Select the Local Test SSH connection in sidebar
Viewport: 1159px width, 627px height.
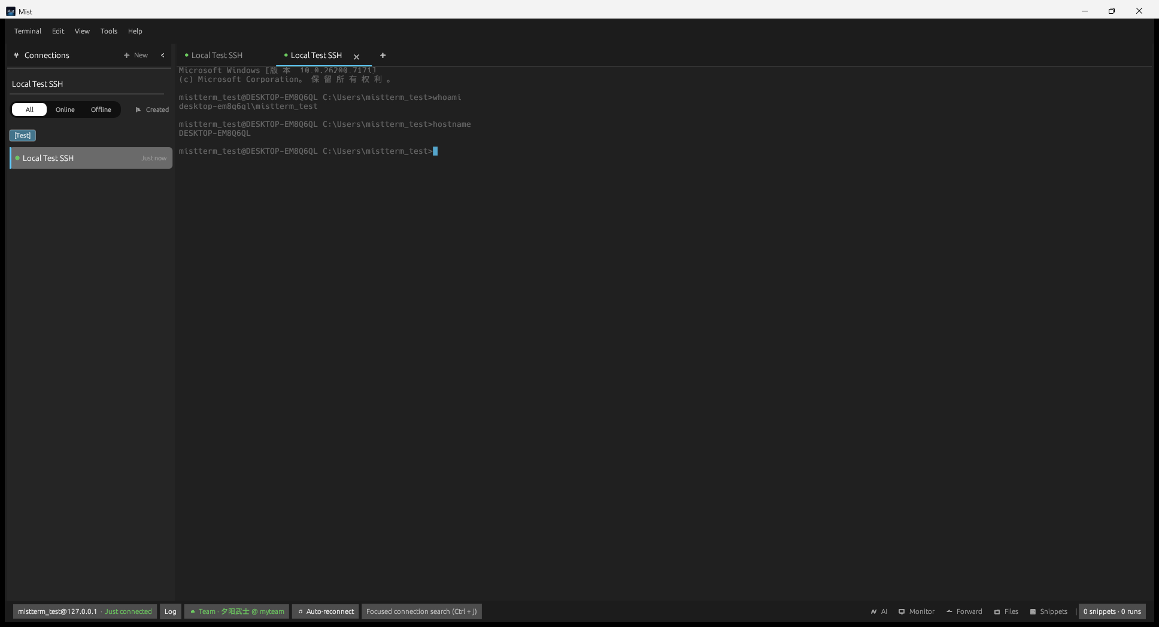91,158
